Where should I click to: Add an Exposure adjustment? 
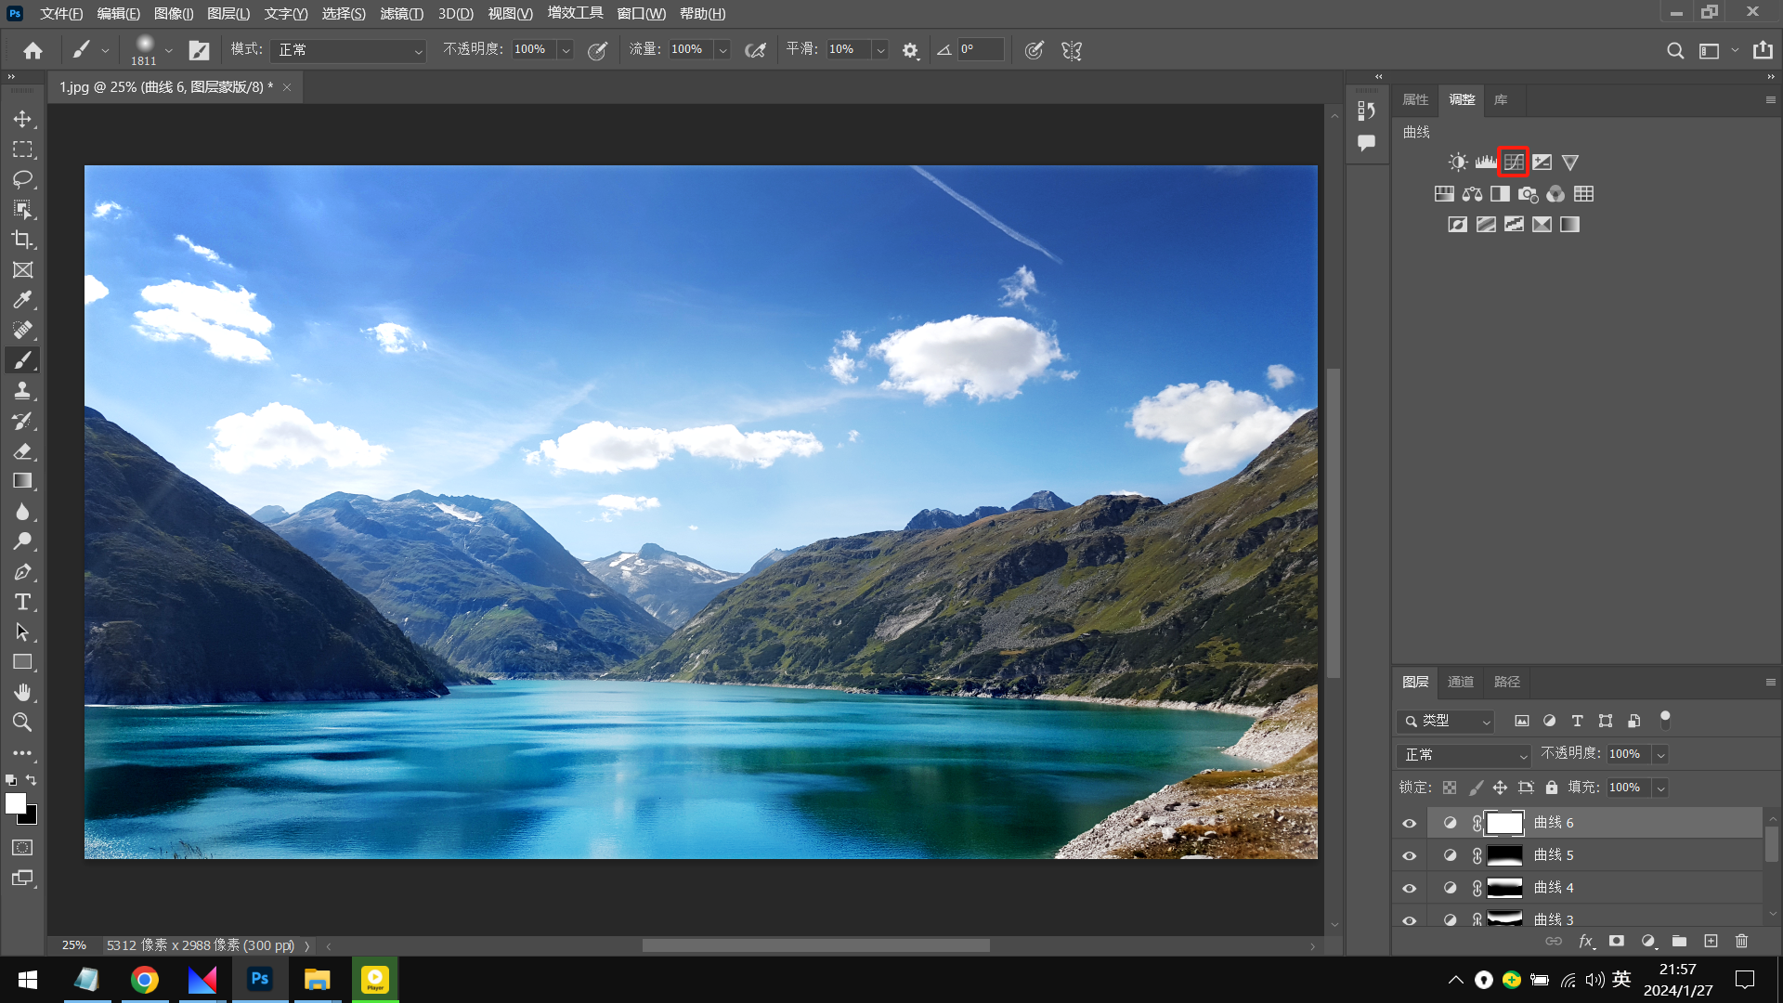pyautogui.click(x=1542, y=163)
